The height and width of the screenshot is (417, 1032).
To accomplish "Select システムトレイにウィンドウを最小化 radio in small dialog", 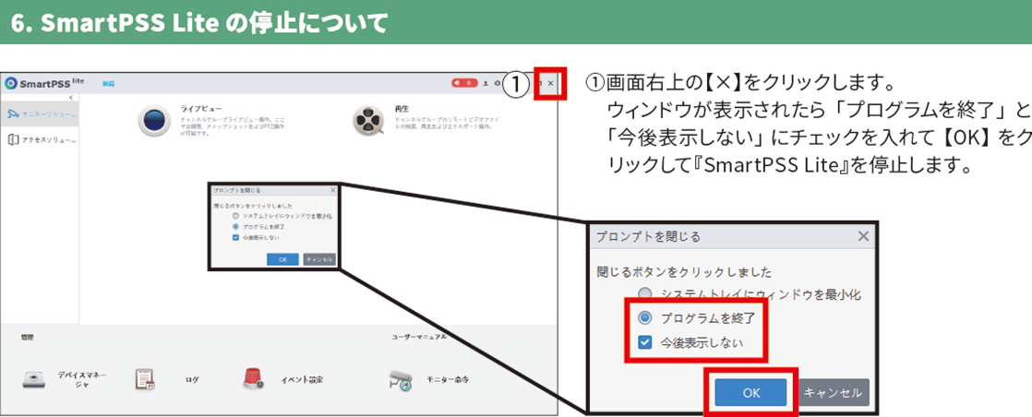I will tap(235, 216).
